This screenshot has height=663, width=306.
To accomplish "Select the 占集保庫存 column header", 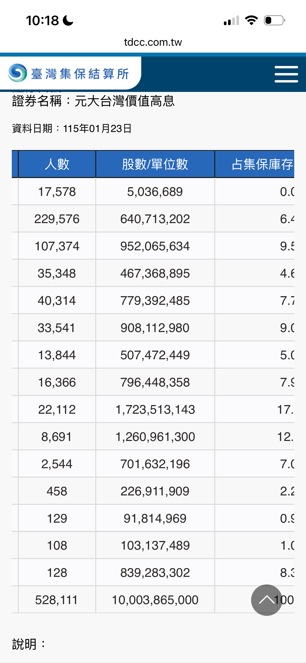I will point(262,164).
